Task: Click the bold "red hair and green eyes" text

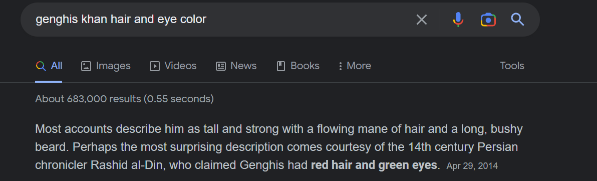Action: point(374,165)
